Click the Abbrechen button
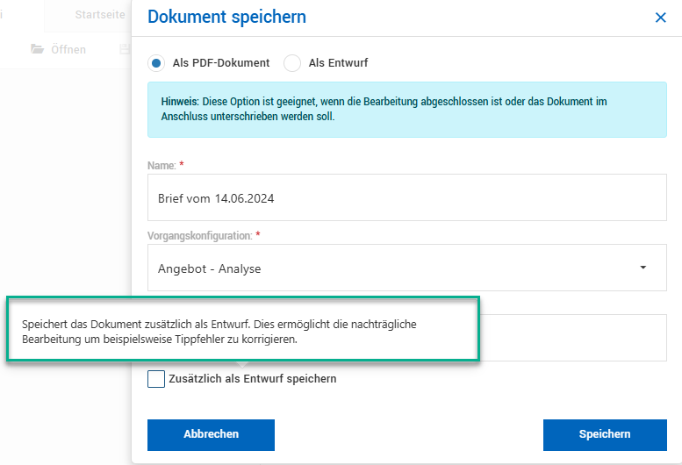The height and width of the screenshot is (465, 682). point(211,435)
